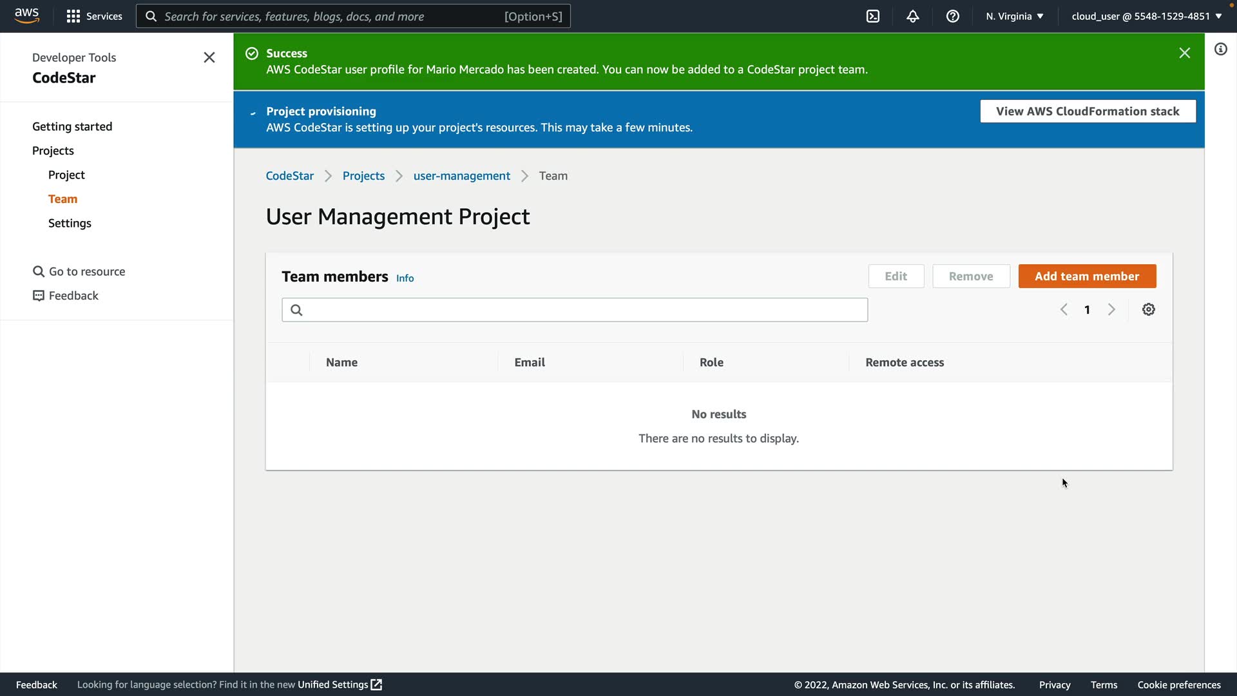The width and height of the screenshot is (1237, 696).
Task: Open the Services grid menu
Action: click(94, 16)
